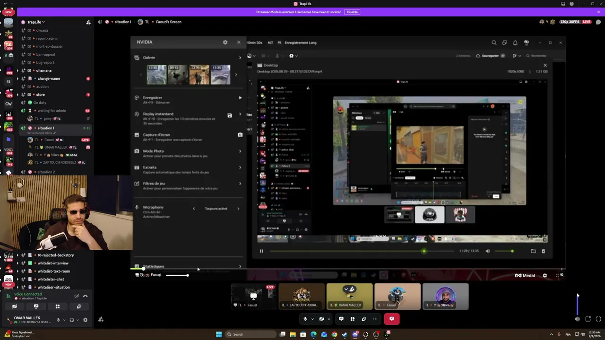Select the 3liwa participant tile

tap(445, 297)
